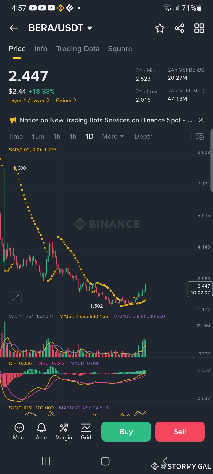The height and width of the screenshot is (474, 213).
Task: Open chart indicator settings icon
Action: (200, 137)
